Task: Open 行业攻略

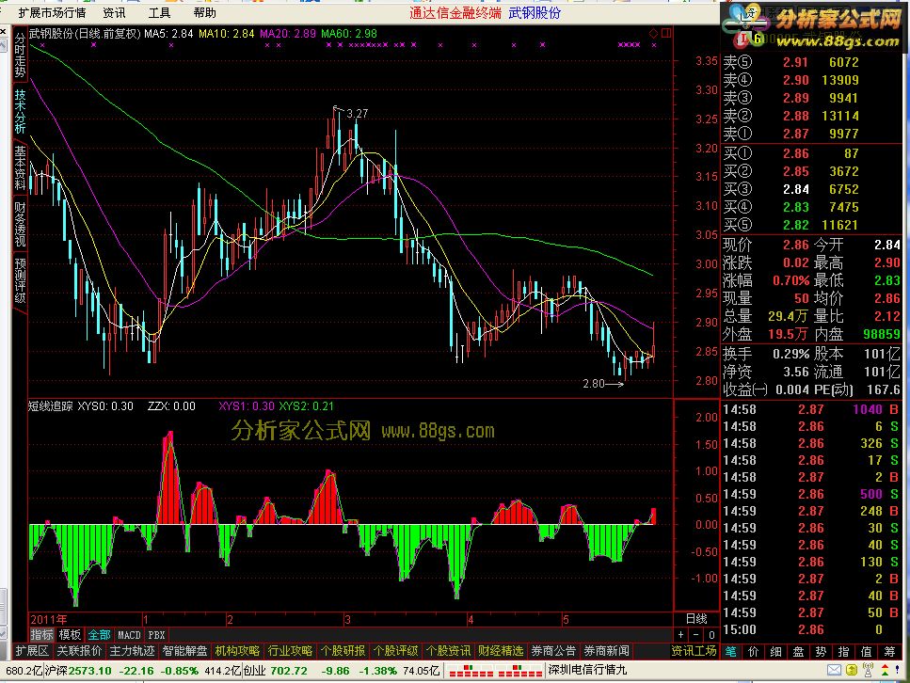Action: pyautogui.click(x=290, y=651)
